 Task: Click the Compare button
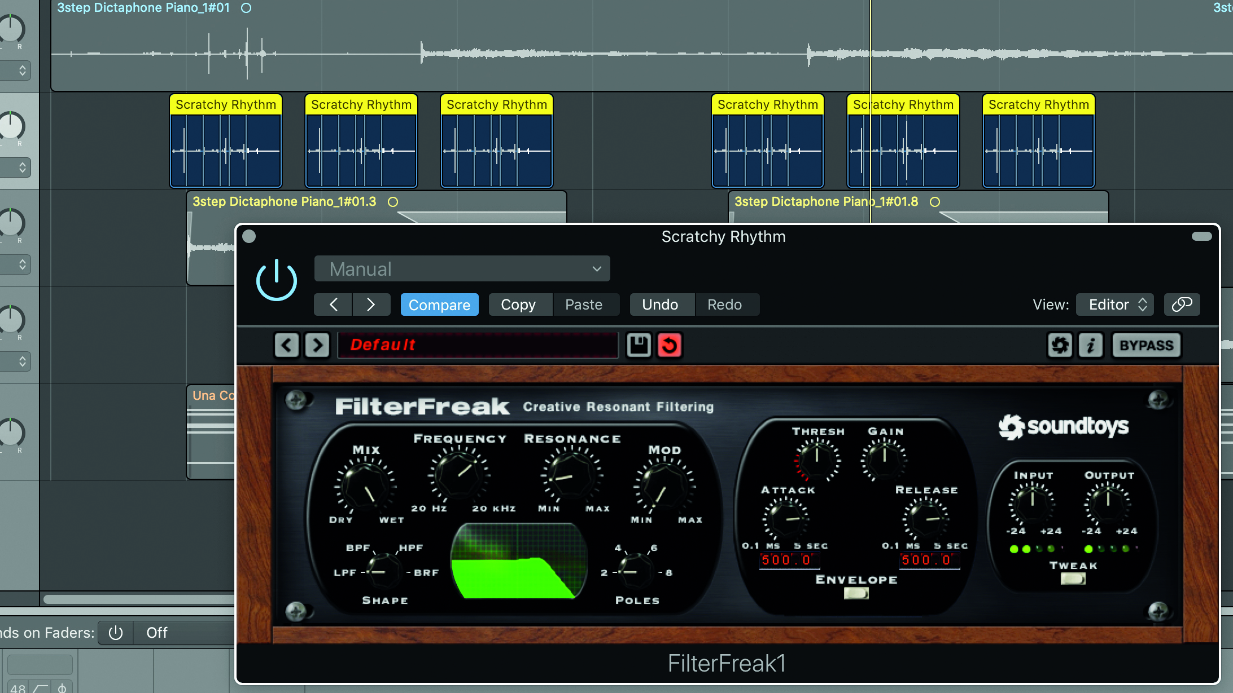(439, 304)
